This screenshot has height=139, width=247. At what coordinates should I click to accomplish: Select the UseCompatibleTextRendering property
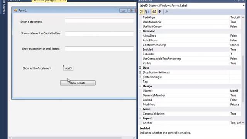coord(162,58)
